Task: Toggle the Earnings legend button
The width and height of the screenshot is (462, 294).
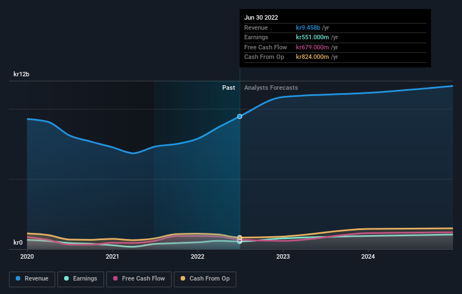Action: pos(80,279)
